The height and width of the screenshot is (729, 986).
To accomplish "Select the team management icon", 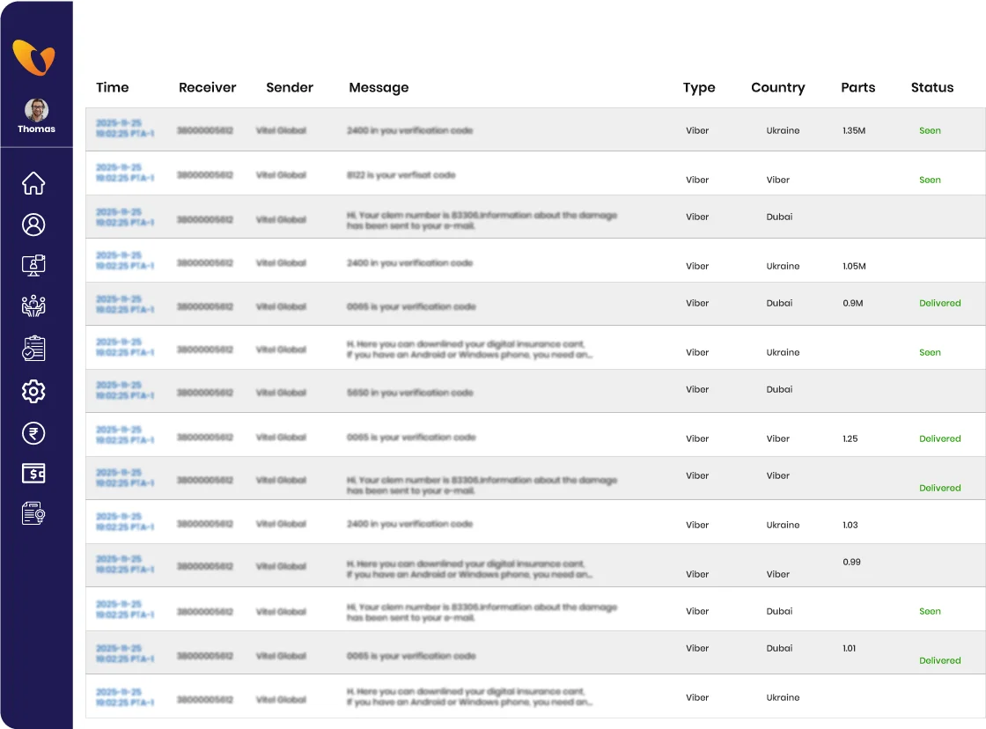I will 33,306.
